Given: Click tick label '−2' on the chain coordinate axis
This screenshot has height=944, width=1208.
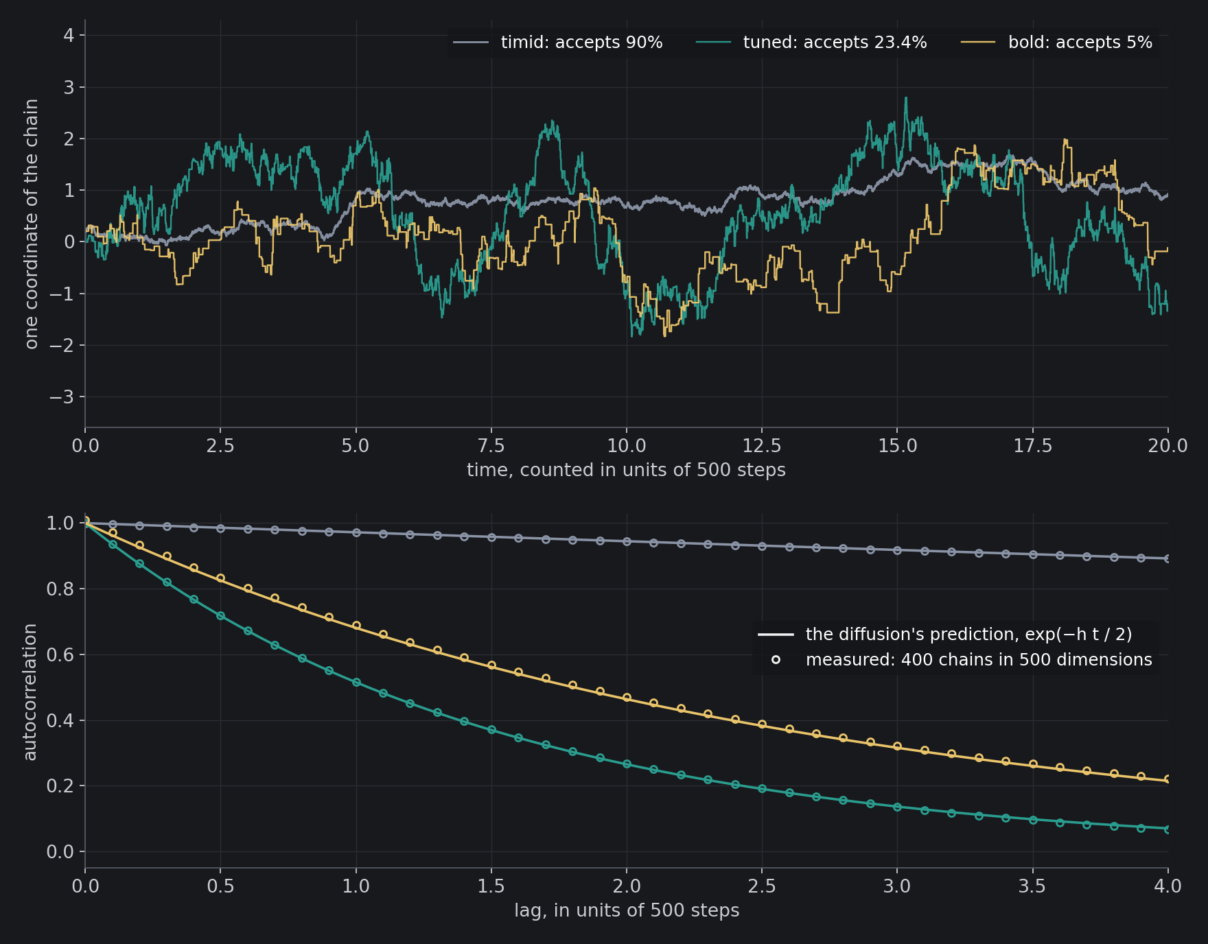Looking at the screenshot, I should point(62,346).
